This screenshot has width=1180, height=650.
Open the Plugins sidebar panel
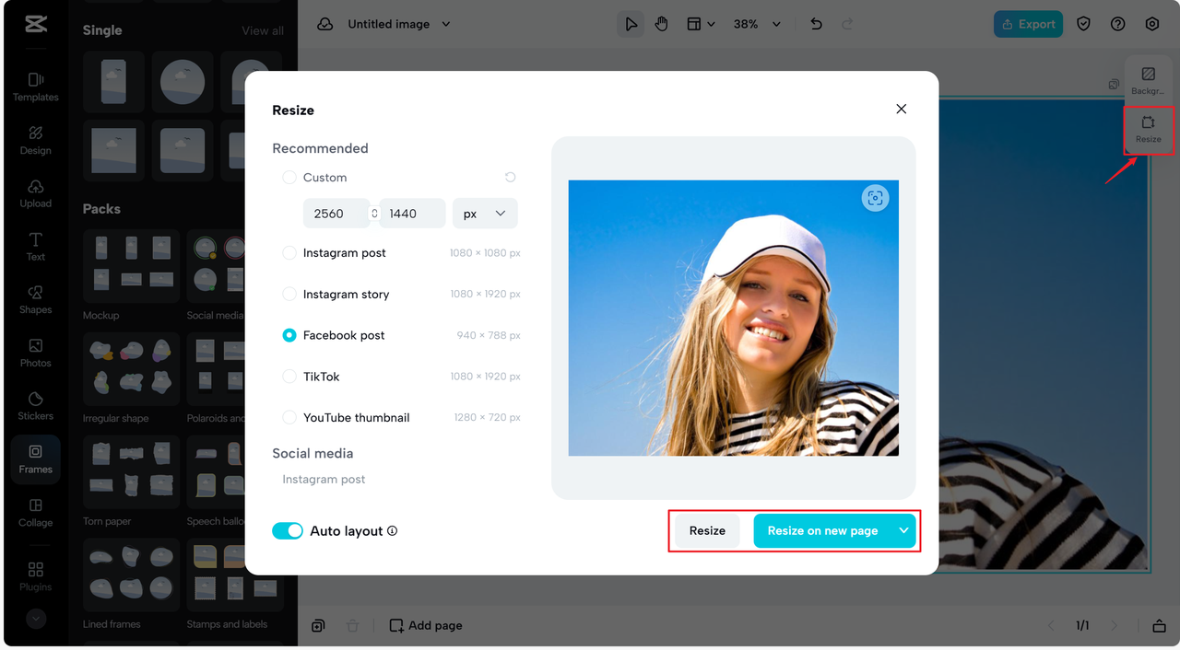coord(36,576)
